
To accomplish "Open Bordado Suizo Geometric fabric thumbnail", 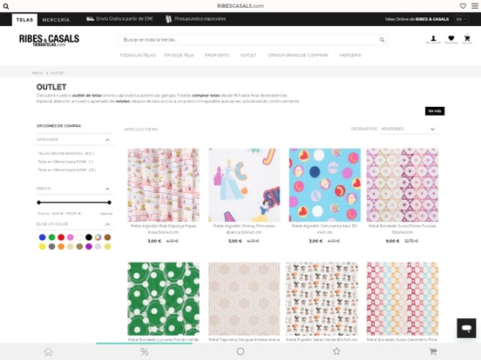I will coord(403,299).
